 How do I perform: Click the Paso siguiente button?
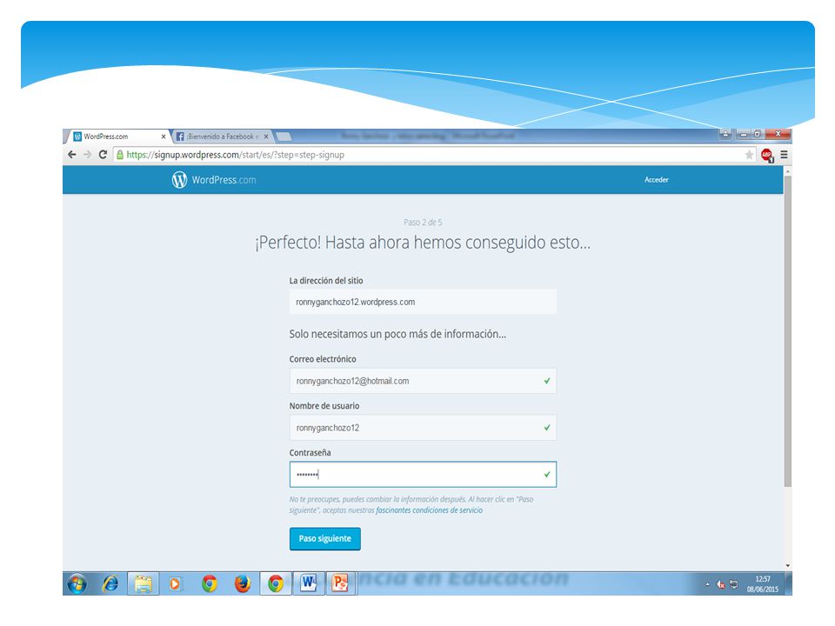coord(324,539)
